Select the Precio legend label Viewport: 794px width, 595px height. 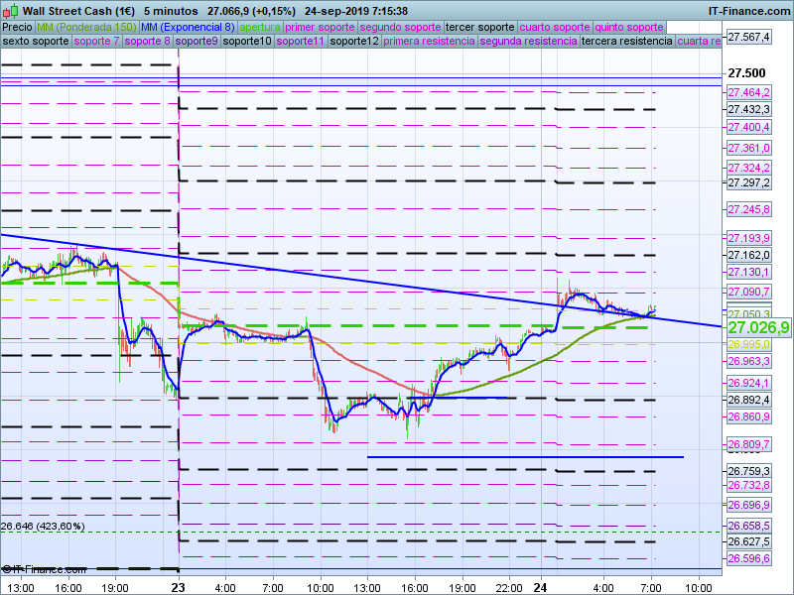tap(17, 27)
